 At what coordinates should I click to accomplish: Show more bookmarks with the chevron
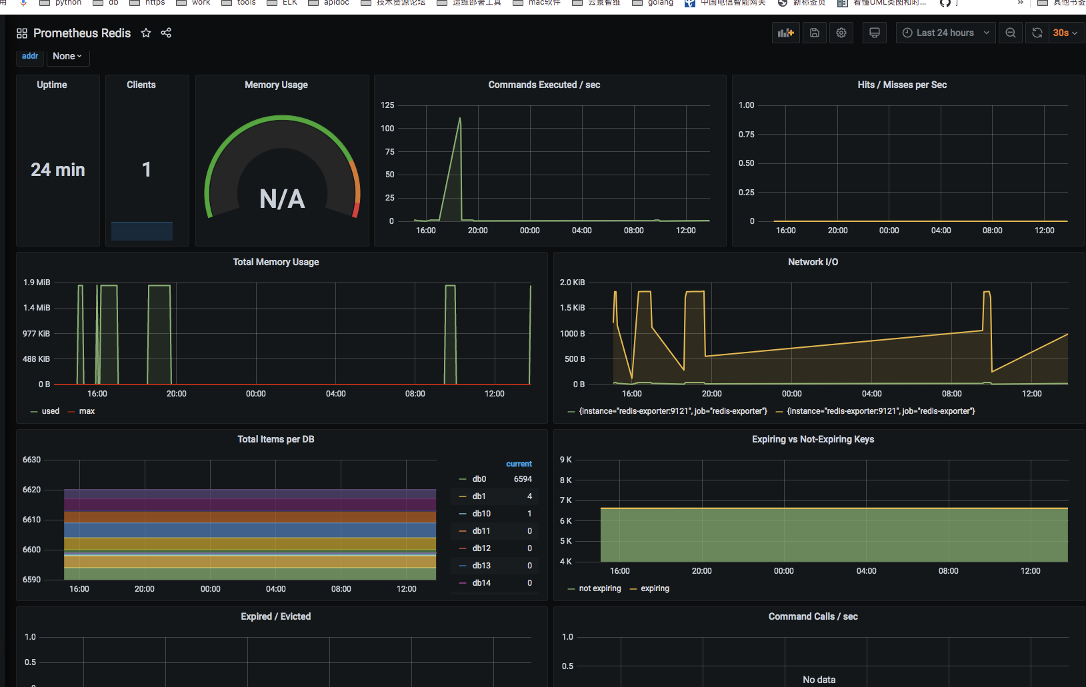click(x=1020, y=3)
